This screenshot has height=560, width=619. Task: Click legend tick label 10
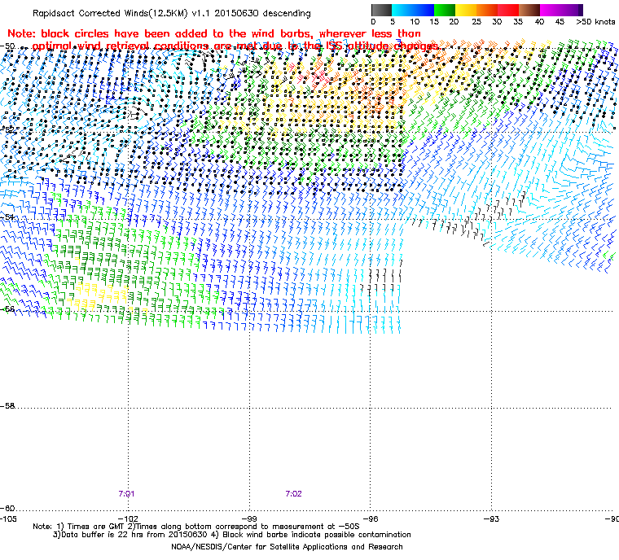(414, 22)
